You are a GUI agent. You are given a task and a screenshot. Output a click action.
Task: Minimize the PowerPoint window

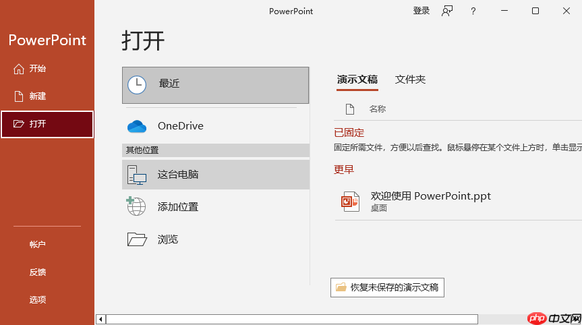504,11
